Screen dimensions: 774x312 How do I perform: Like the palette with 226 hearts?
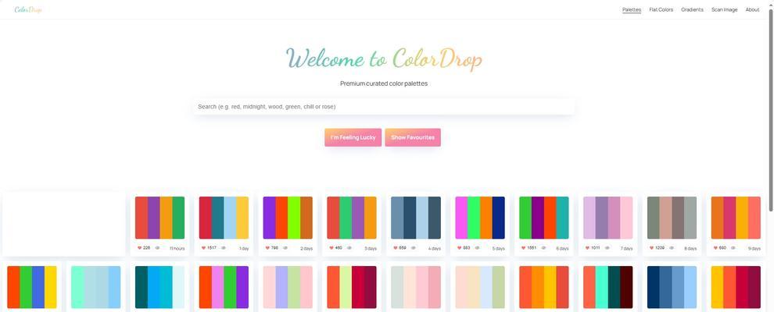click(140, 248)
